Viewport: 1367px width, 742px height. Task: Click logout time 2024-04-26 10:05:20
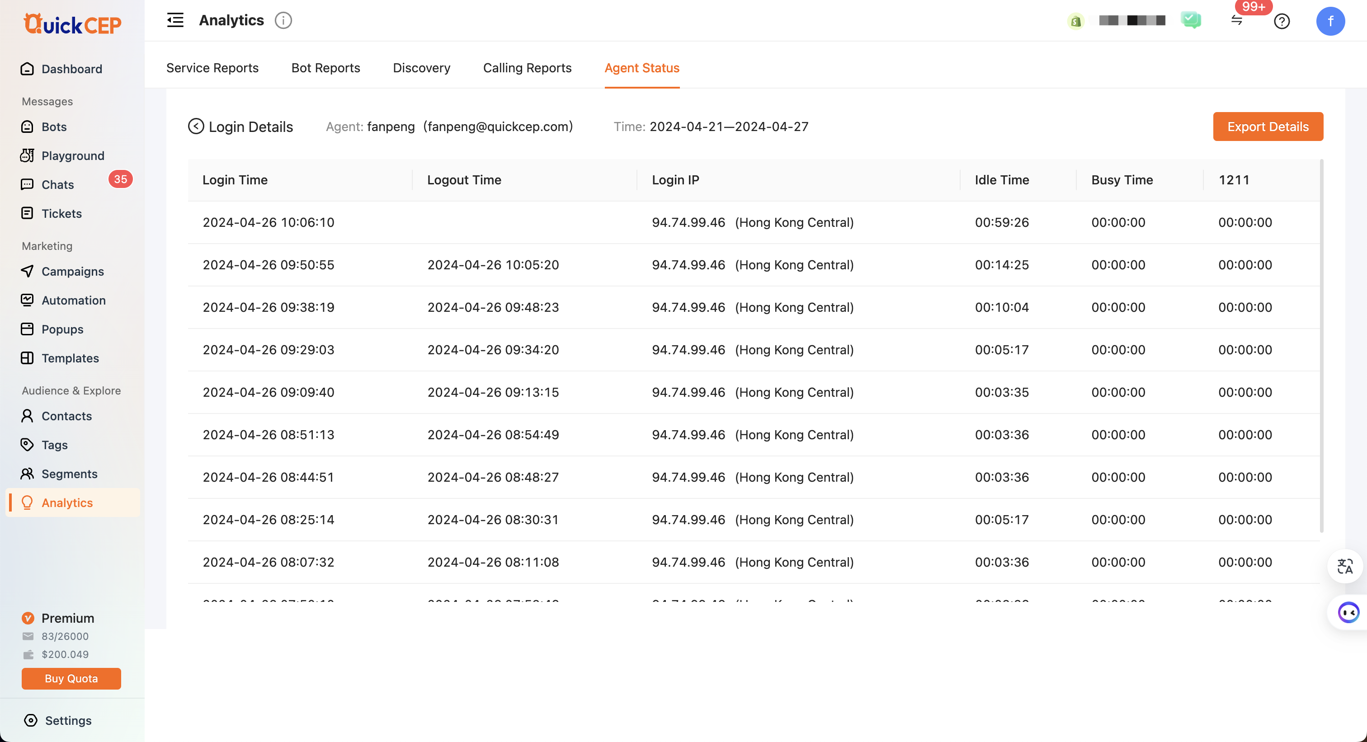tap(493, 265)
